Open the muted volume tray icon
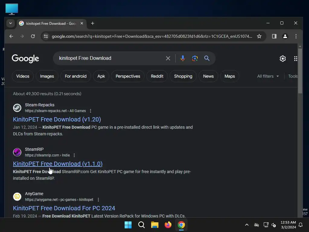 pos(274,225)
